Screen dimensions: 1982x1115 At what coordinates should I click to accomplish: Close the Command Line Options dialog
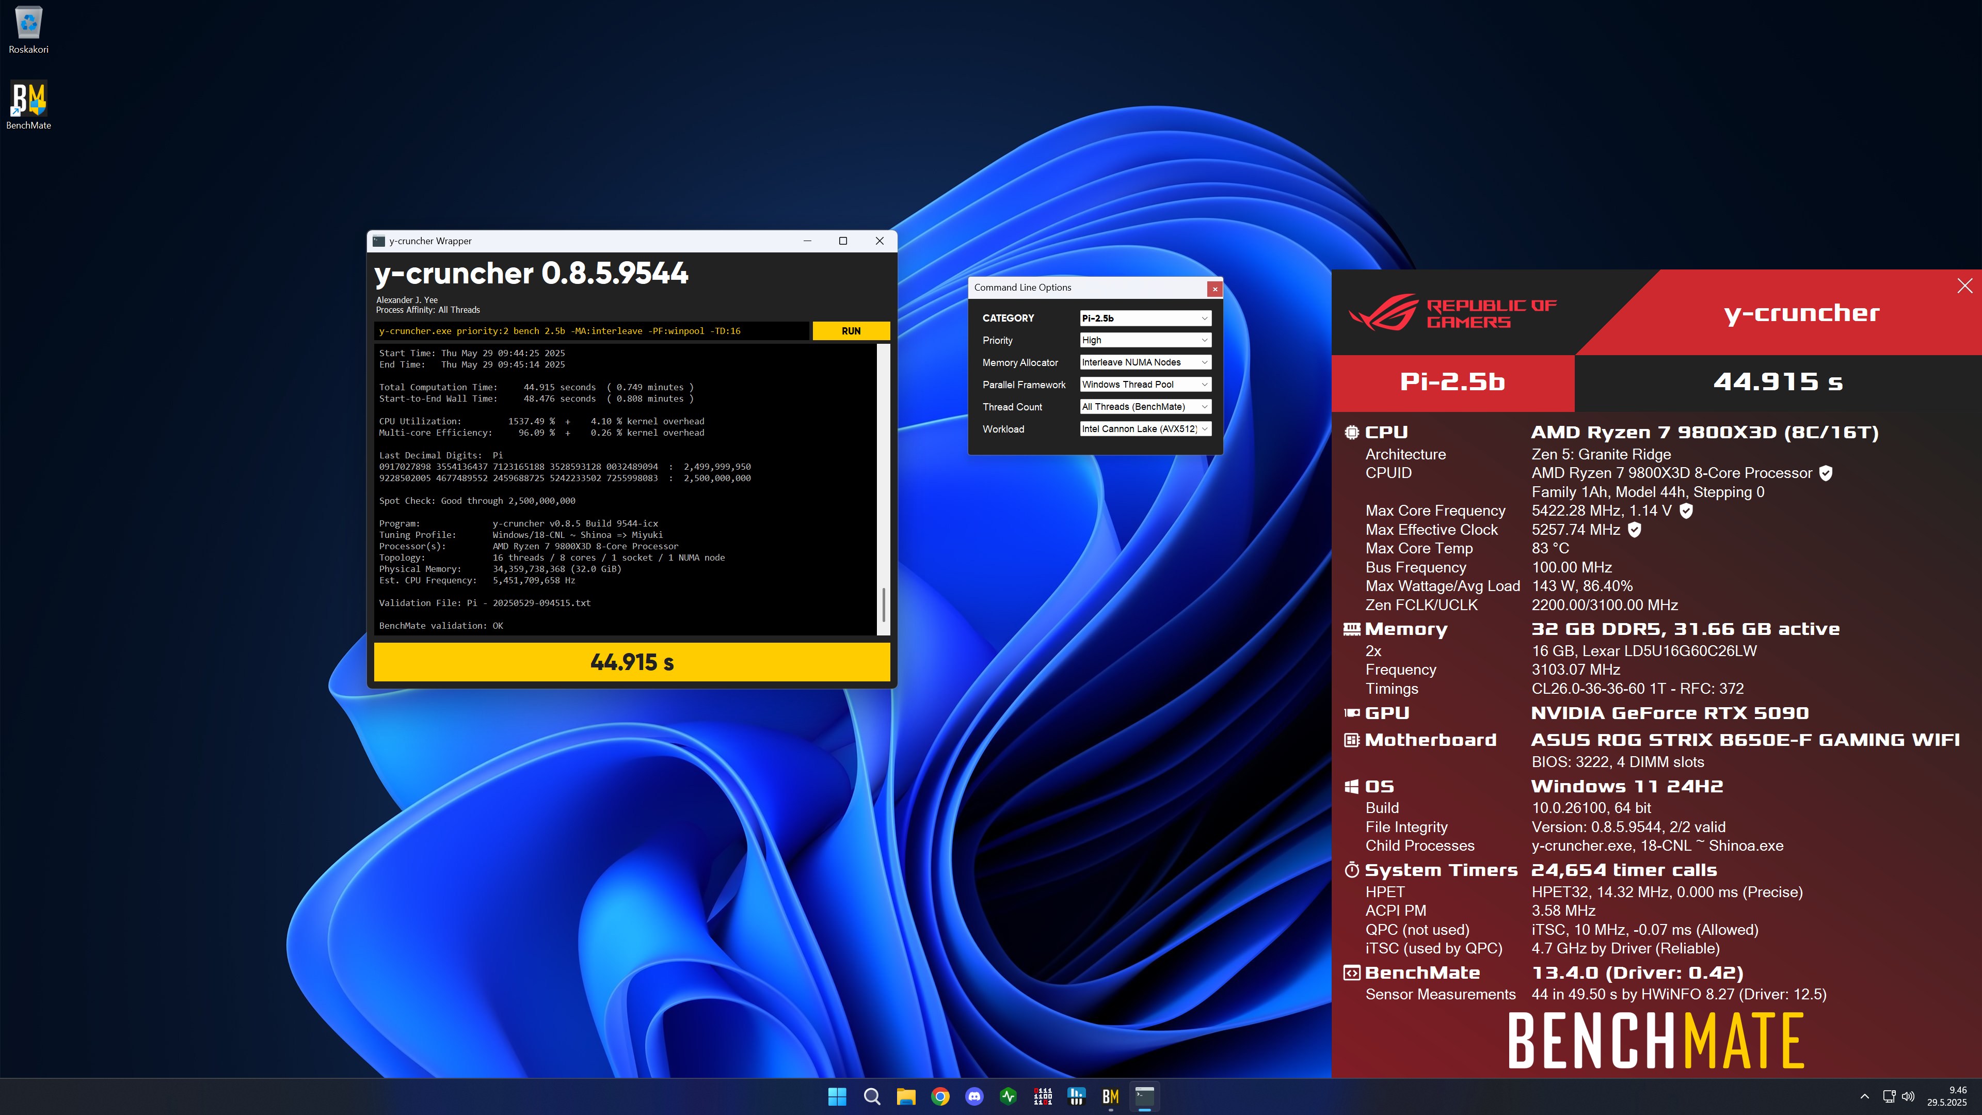pyautogui.click(x=1215, y=289)
